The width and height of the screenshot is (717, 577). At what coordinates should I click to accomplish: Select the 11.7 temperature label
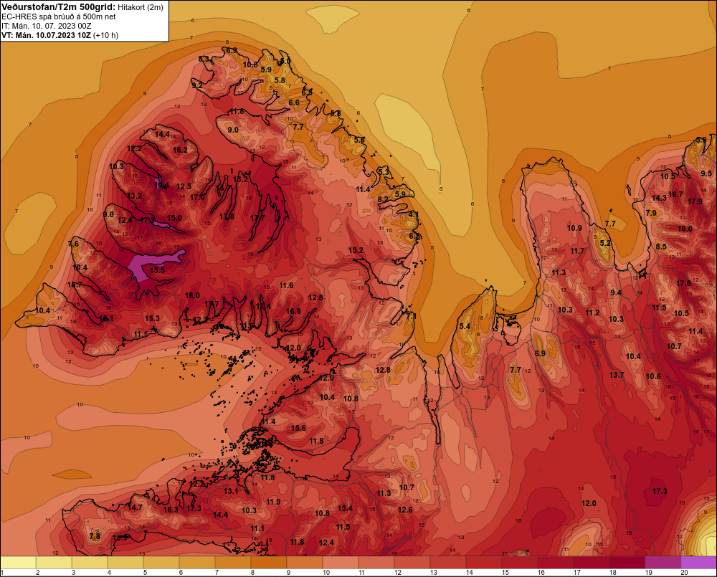(577, 251)
